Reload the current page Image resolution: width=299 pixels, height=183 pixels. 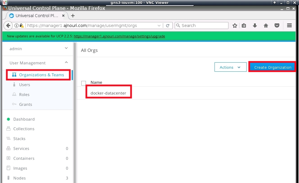click(x=167, y=26)
